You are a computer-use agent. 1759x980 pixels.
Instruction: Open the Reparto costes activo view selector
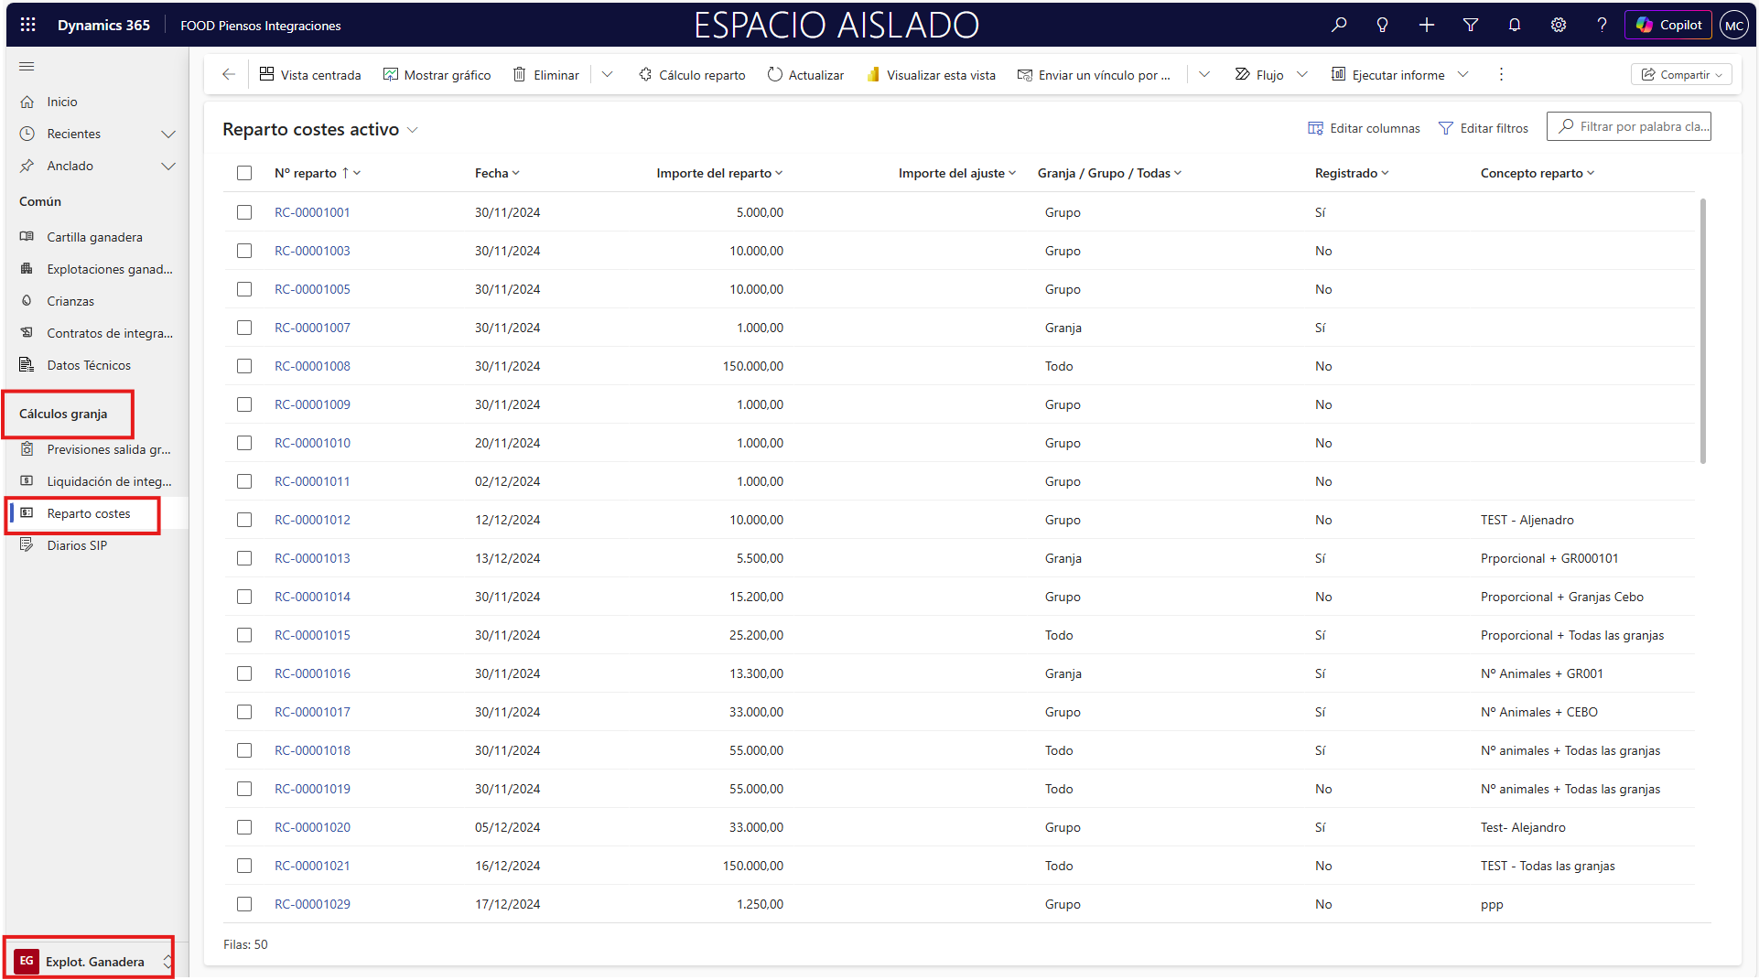[x=413, y=130]
